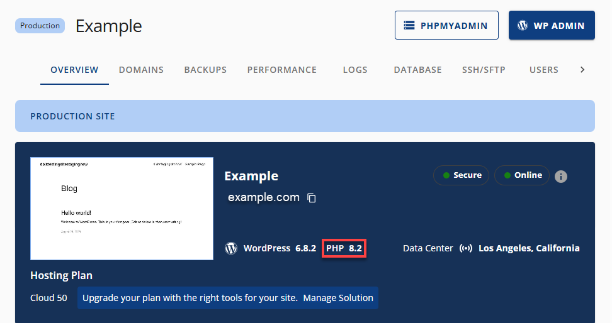Select the Database tab
This screenshot has width=612, height=323.
417,70
